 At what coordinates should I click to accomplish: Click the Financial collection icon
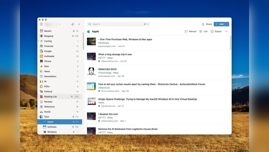pyautogui.click(x=41, y=46)
